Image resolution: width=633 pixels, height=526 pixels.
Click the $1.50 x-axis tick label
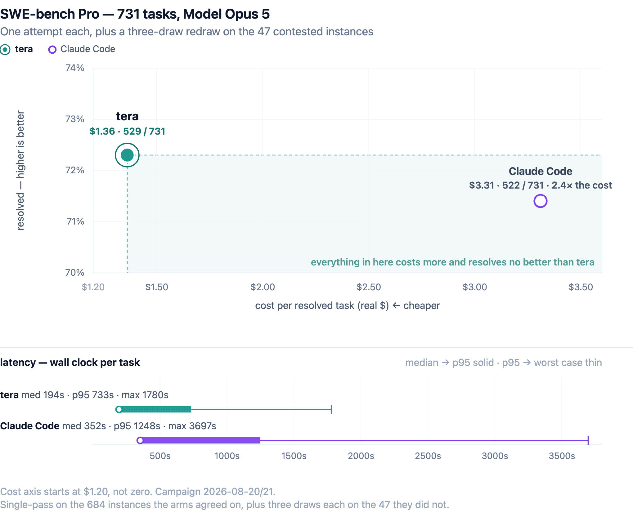click(x=157, y=287)
